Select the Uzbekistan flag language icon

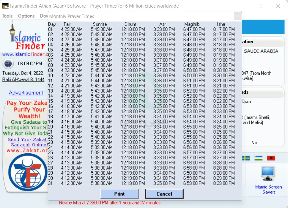pyautogui.click(x=258, y=158)
